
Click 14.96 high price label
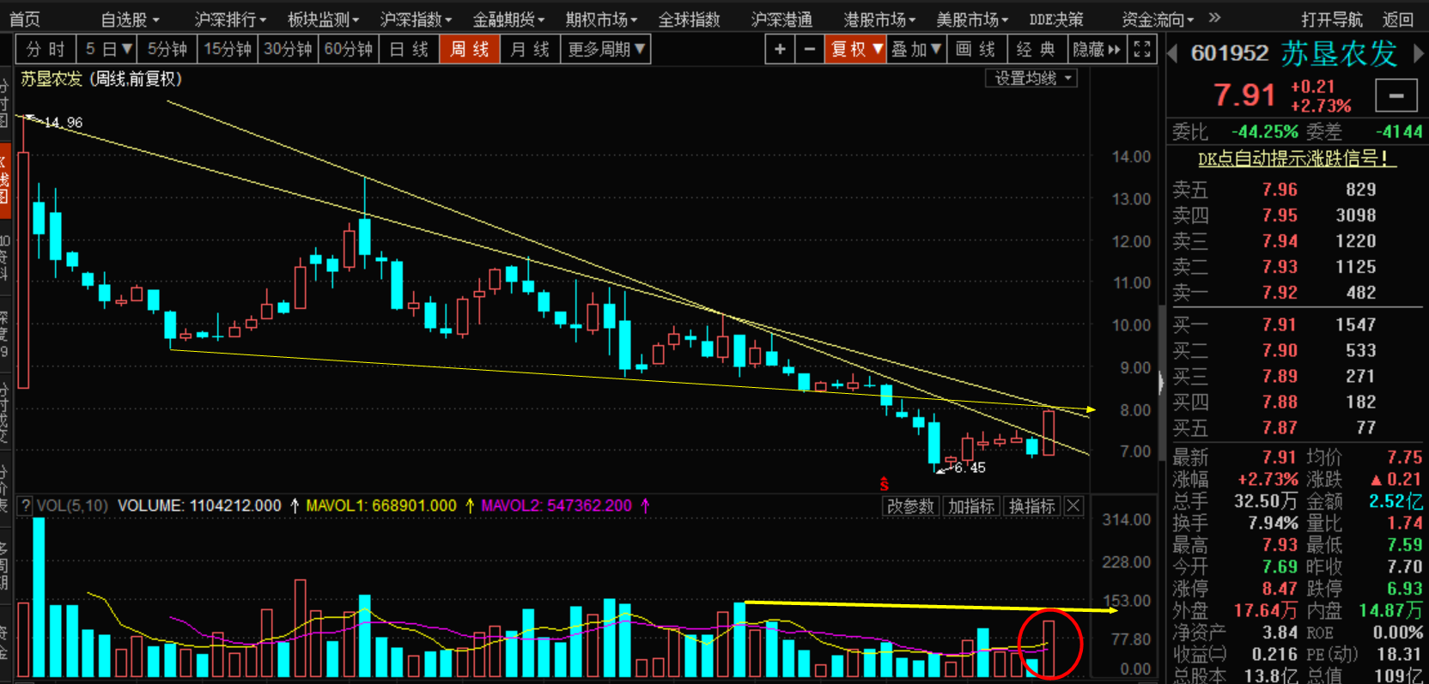point(64,123)
